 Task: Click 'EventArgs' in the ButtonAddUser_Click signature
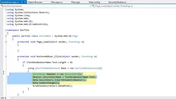pyautogui.click(x=87, y=56)
